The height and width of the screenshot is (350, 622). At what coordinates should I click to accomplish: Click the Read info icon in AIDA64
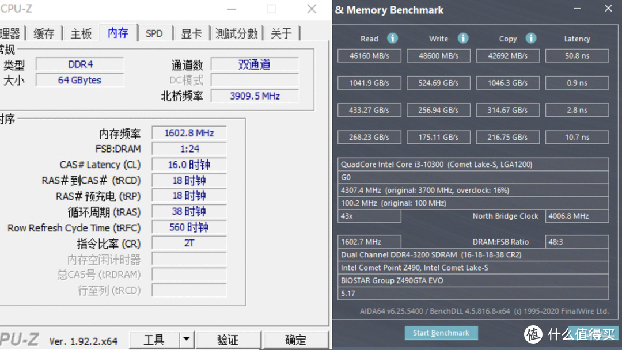click(392, 38)
